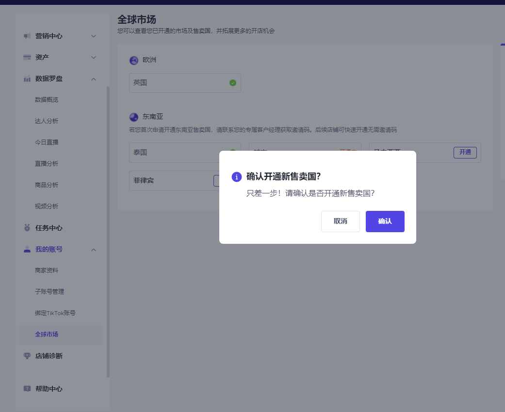
Task: Collapse the 我的账号 chevron
Action: (94, 250)
